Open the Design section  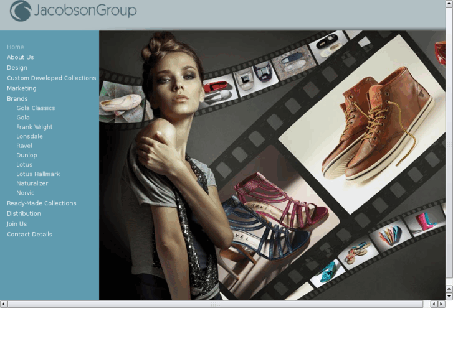pos(17,68)
